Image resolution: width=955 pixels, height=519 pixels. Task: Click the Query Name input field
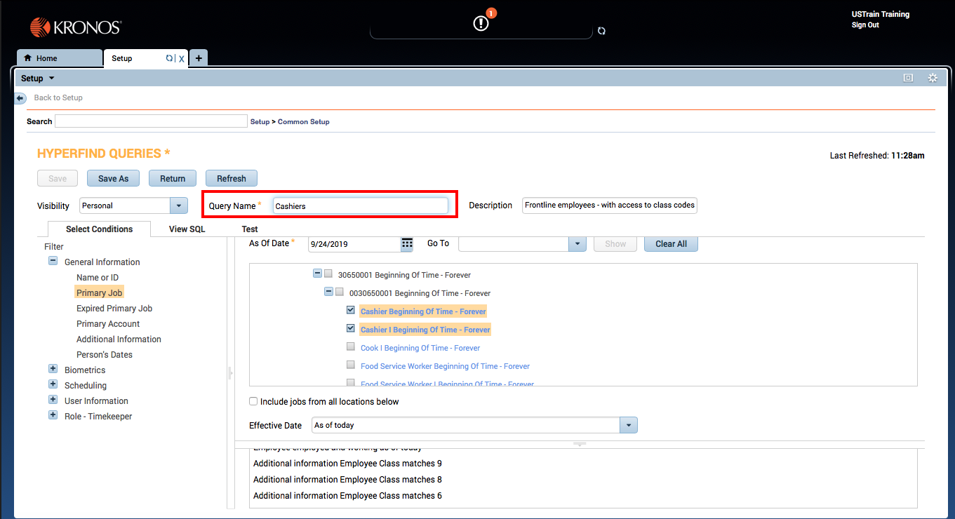pyautogui.click(x=360, y=205)
